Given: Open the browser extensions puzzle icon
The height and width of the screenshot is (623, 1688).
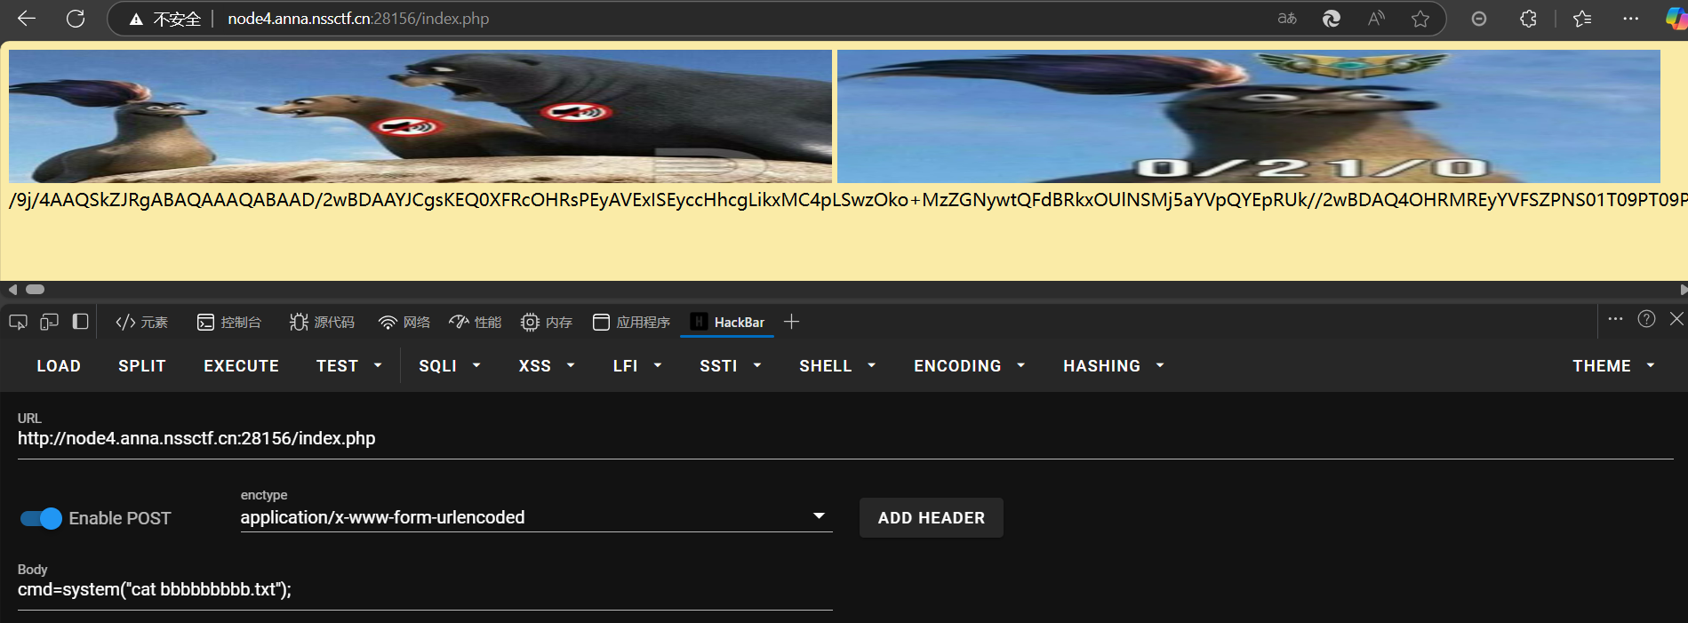Looking at the screenshot, I should tap(1528, 19).
